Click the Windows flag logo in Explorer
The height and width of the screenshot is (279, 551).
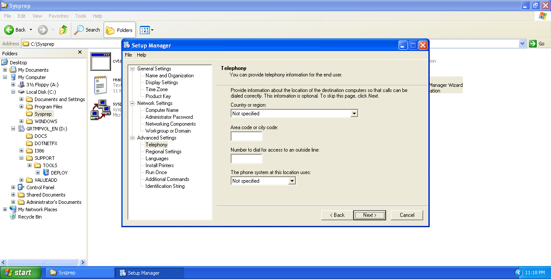(x=543, y=16)
